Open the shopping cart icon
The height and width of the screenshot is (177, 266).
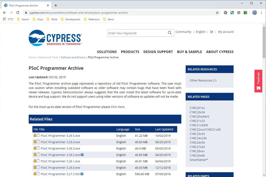[211, 32]
